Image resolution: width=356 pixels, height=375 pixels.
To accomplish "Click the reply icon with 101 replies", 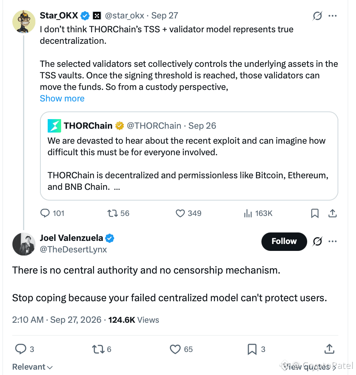I will click(x=45, y=213).
